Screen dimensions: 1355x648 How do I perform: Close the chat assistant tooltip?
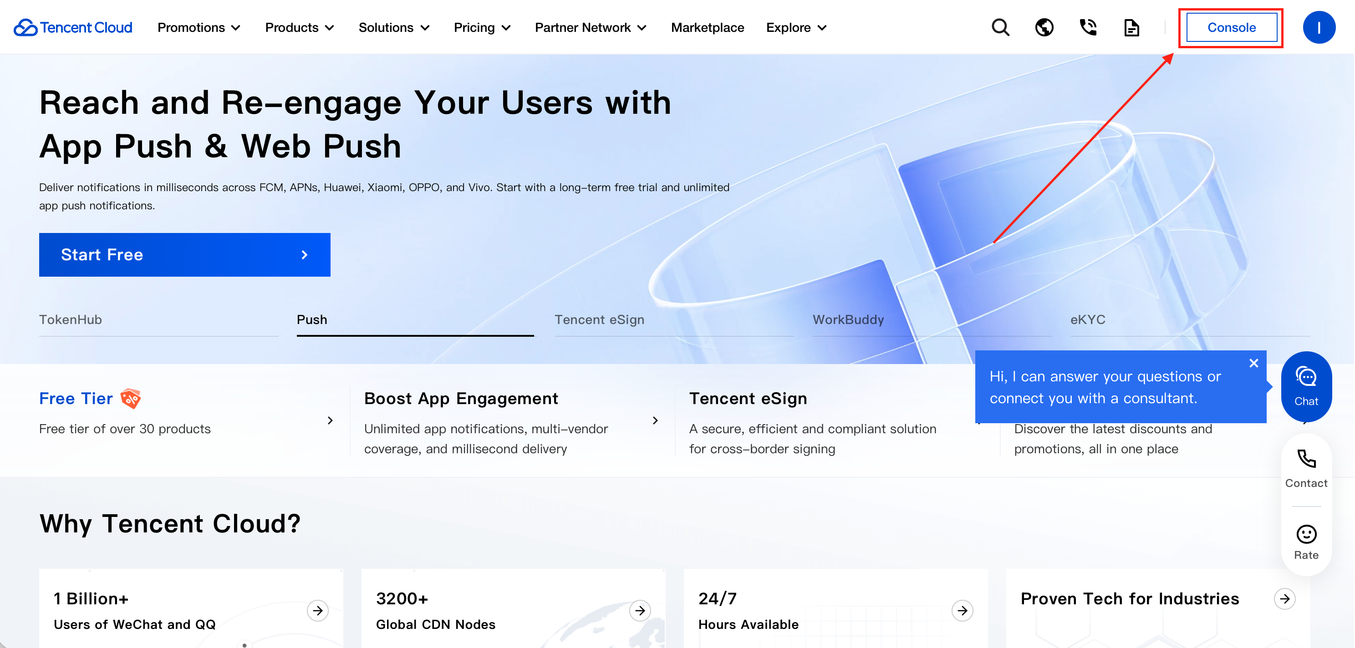point(1253,363)
